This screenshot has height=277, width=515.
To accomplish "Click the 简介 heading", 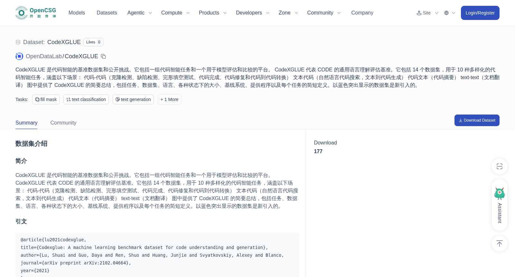I will 21,161.
